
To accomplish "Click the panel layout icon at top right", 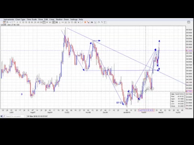I will (x=189, y=22).
